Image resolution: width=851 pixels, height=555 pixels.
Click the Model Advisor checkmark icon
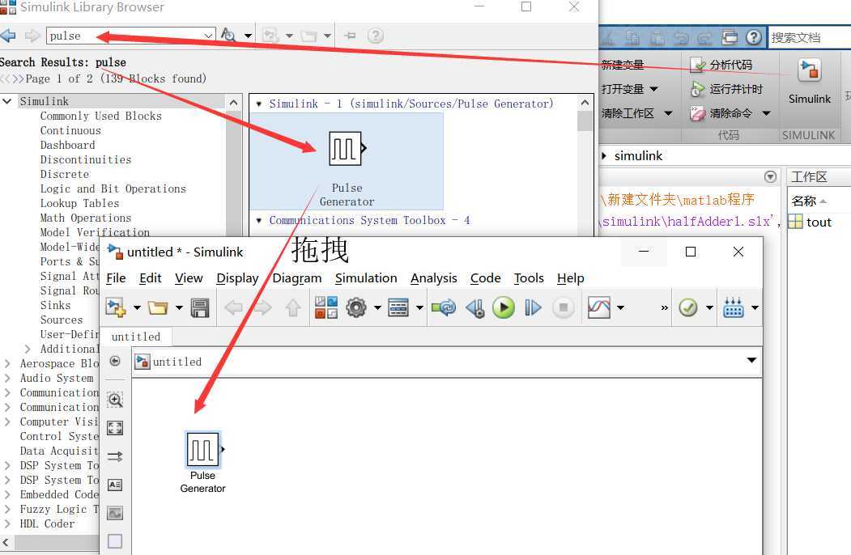click(x=688, y=307)
